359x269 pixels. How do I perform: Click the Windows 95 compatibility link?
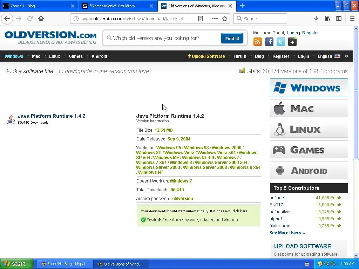pyautogui.click(x=169, y=148)
